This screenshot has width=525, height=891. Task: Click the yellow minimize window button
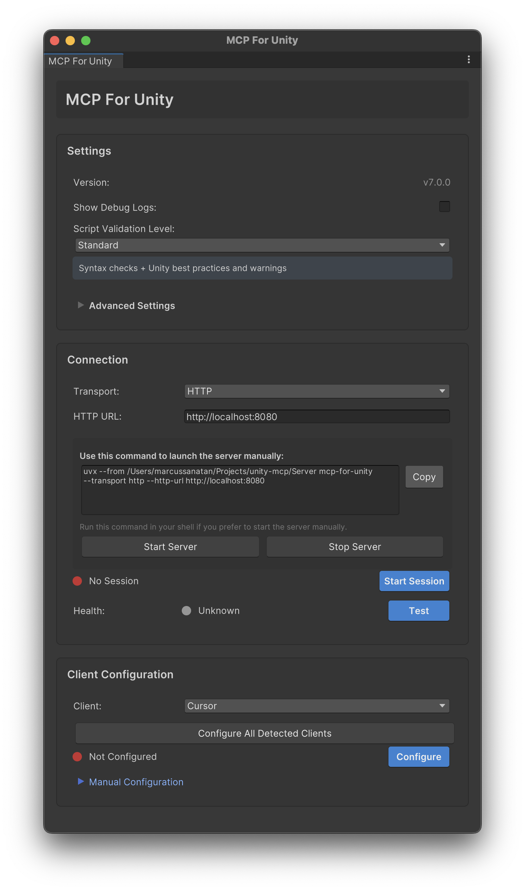pyautogui.click(x=70, y=41)
